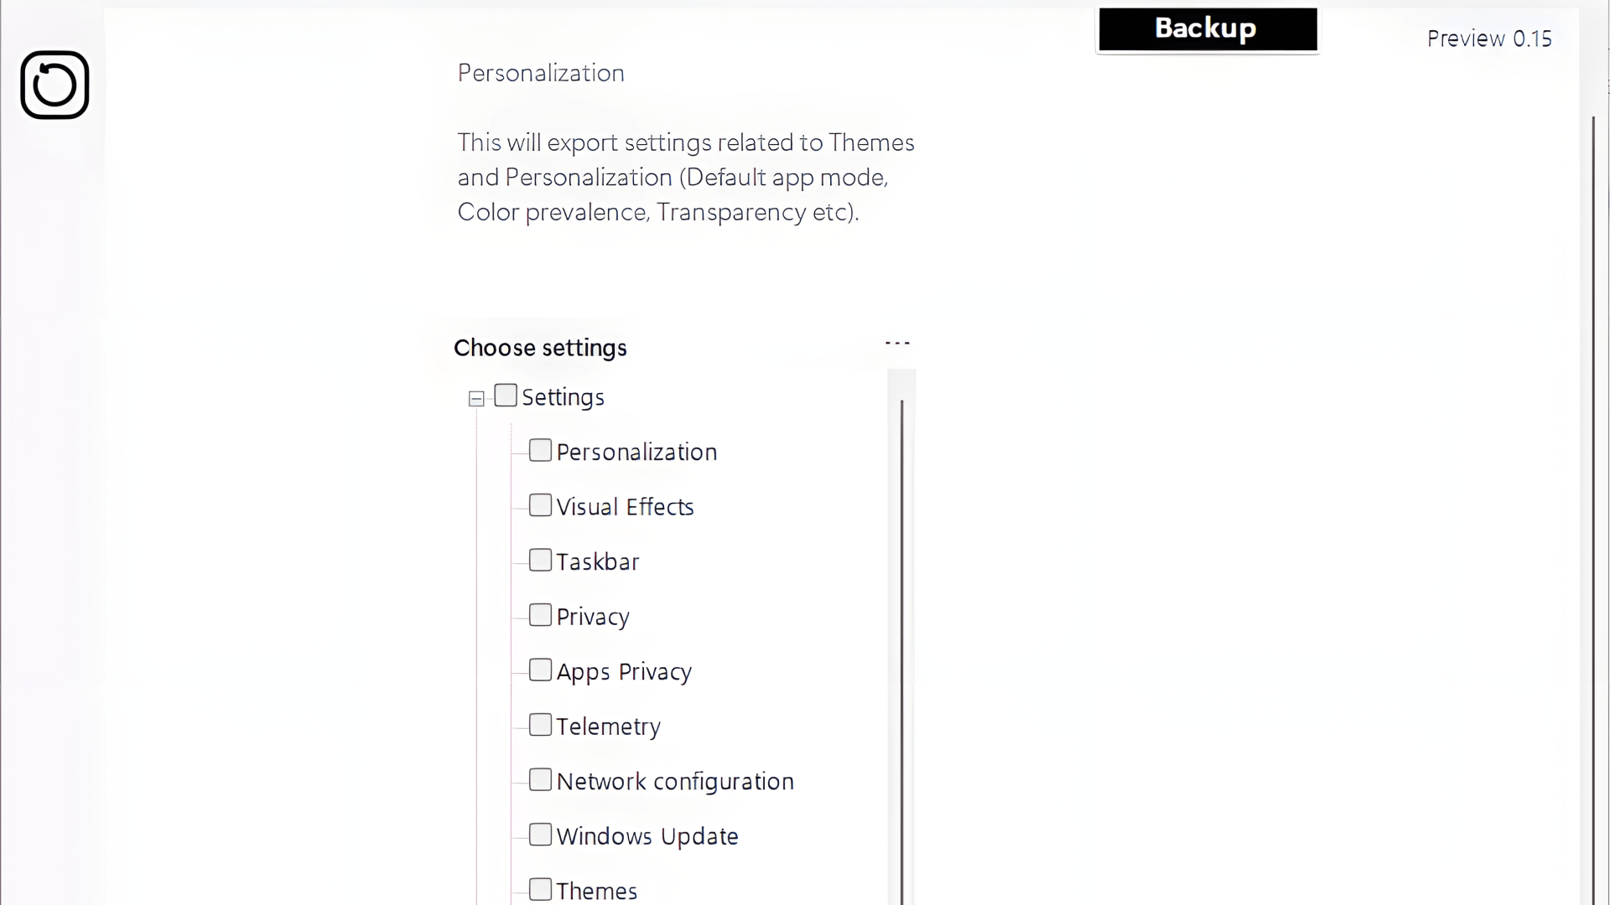Viewport: 1610px width, 905px height.
Task: Check Visual Effects for export
Action: pyautogui.click(x=539, y=504)
